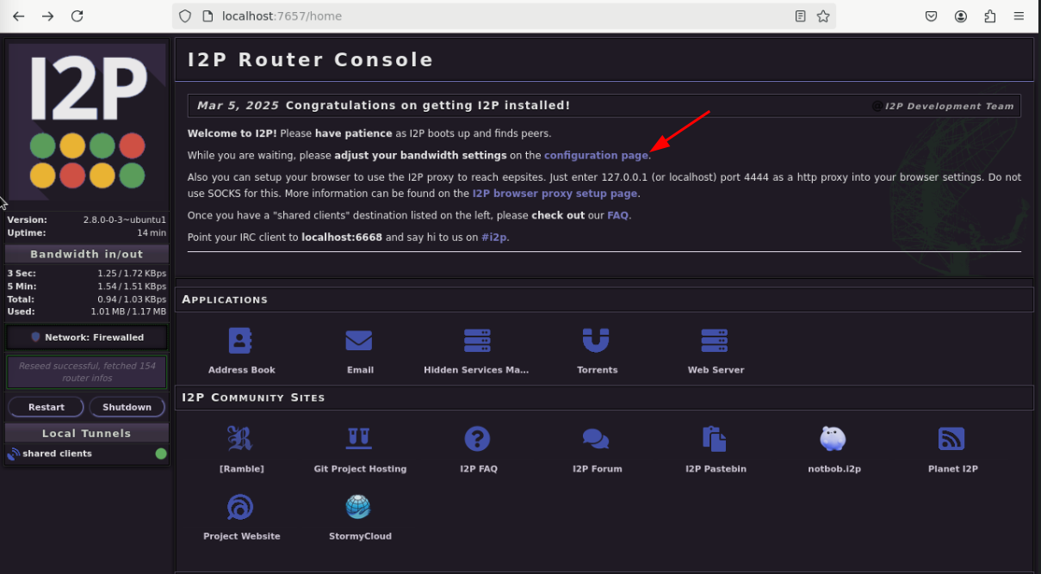Open Hidden Services Manager icon

pyautogui.click(x=477, y=341)
